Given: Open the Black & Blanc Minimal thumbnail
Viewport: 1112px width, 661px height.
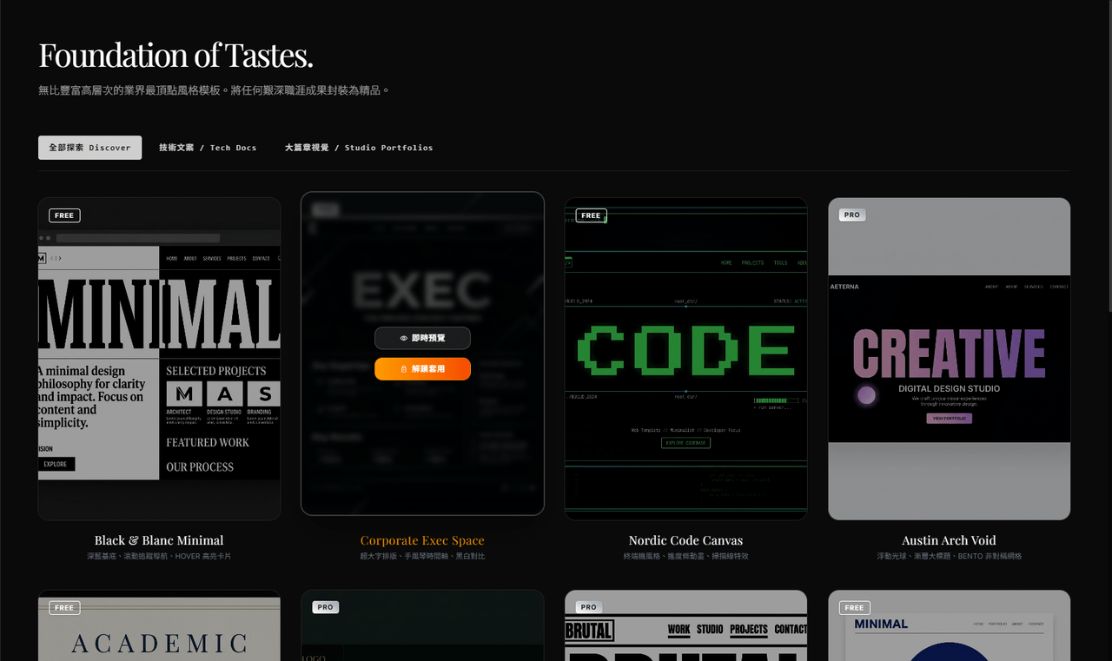Looking at the screenshot, I should [159, 359].
